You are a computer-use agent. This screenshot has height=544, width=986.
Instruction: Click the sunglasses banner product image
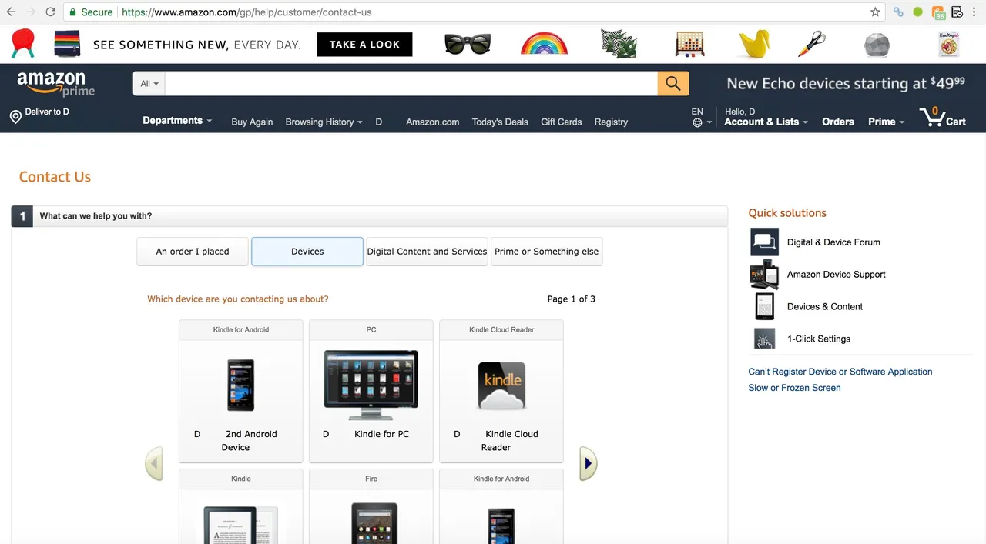pos(468,44)
